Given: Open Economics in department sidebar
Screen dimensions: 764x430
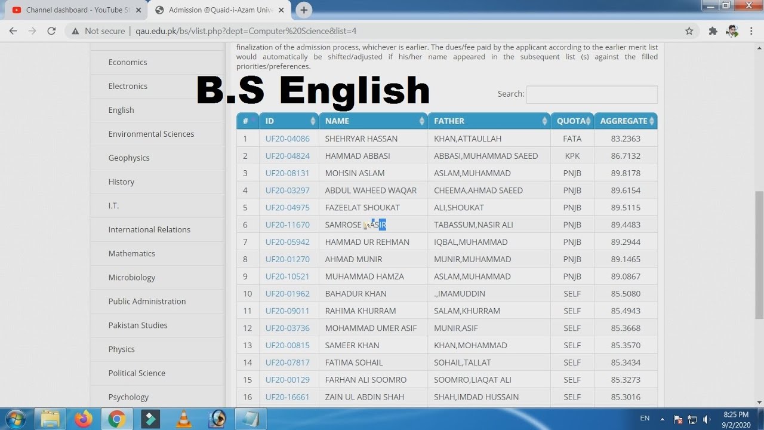Looking at the screenshot, I should (x=128, y=62).
